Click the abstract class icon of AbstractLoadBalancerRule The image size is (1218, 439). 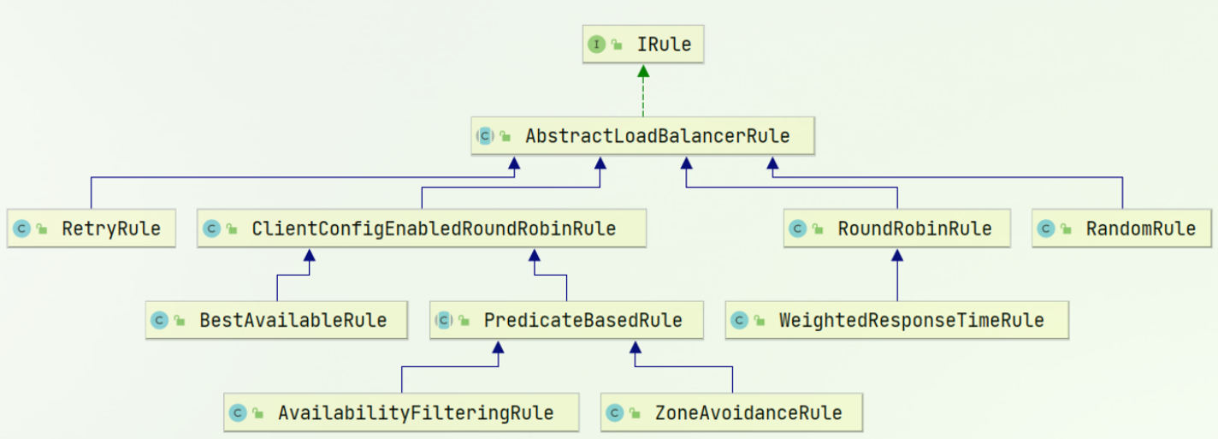tap(485, 135)
